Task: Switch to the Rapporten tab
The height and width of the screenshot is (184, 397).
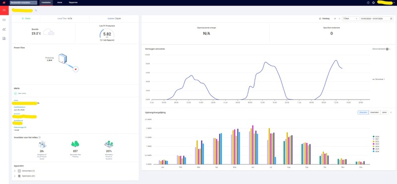Action: point(73,2)
